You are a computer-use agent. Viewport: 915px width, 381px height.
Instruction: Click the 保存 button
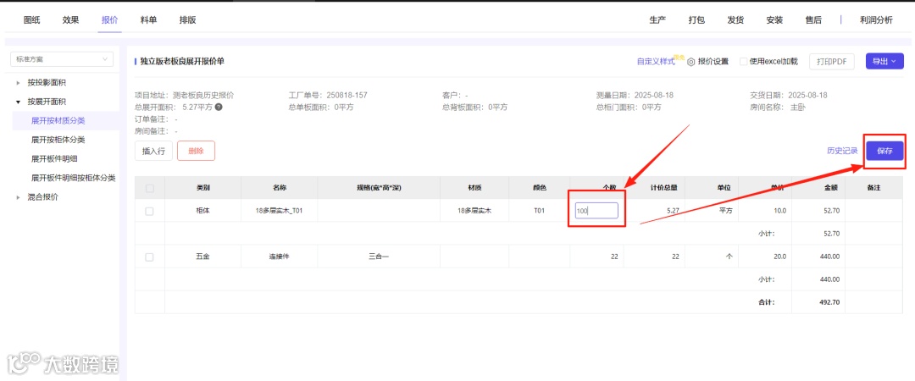click(x=884, y=151)
